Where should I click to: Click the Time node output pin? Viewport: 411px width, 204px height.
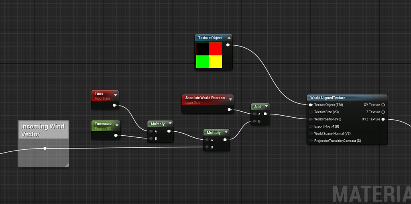[114, 106]
